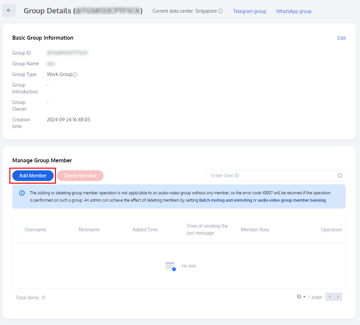Image resolution: width=360 pixels, height=325 pixels.
Task: Go to the previous page arrow
Action: 329,297
